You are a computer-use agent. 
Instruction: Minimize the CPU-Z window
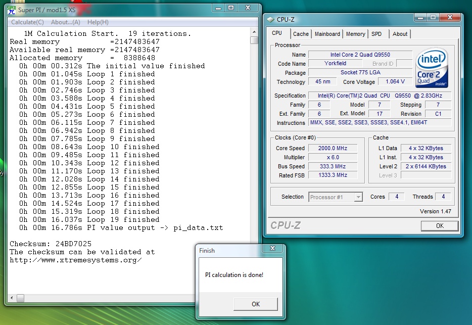coord(420,17)
